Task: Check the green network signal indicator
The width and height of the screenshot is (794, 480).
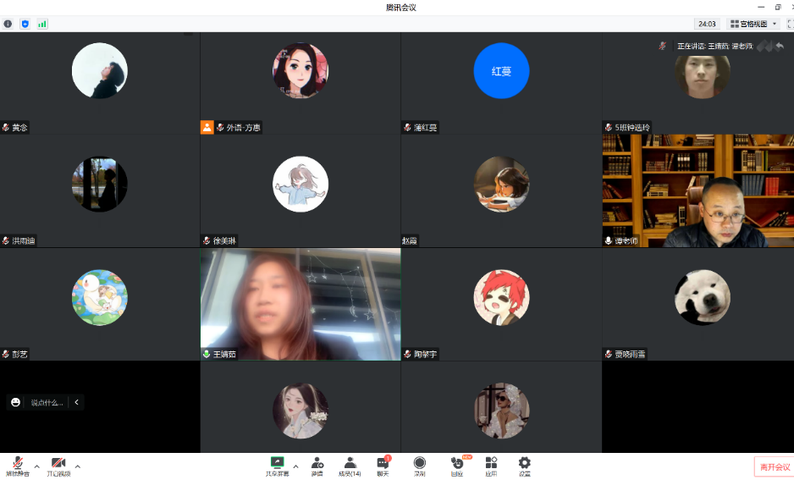Action: [x=42, y=24]
